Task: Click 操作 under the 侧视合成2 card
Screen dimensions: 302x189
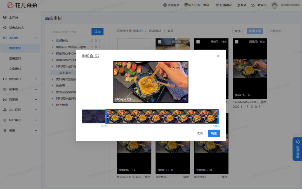Action: [x=186, y=177]
